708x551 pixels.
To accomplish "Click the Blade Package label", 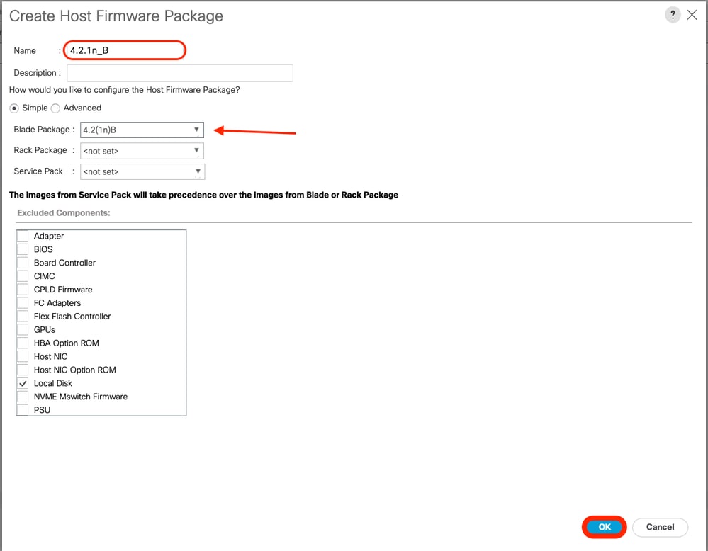I will pyautogui.click(x=42, y=130).
